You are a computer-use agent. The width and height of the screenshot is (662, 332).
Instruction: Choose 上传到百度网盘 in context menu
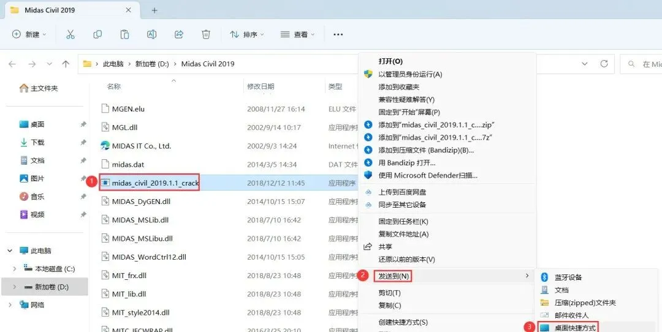coord(402,192)
